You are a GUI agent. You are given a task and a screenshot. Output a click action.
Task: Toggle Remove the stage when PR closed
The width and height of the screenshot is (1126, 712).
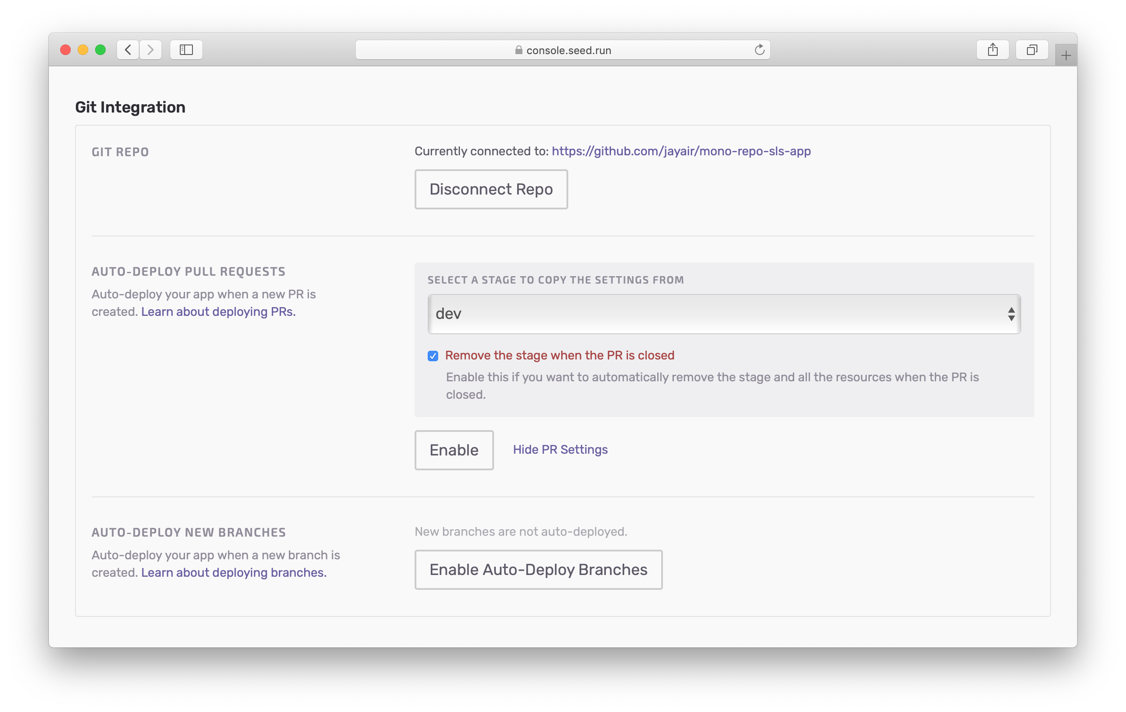point(433,355)
